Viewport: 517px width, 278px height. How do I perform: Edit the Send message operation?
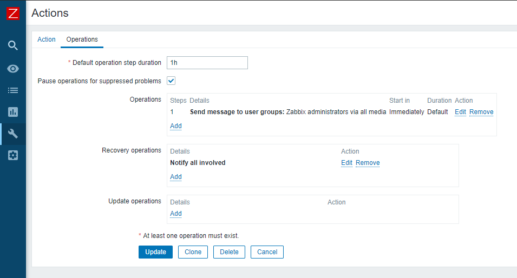click(x=460, y=112)
